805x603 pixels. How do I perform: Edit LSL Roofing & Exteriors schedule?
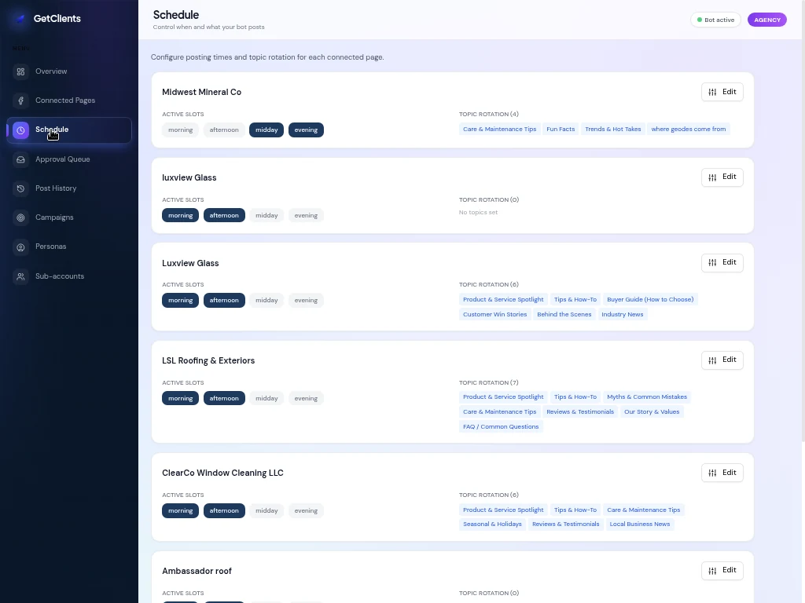[722, 360]
